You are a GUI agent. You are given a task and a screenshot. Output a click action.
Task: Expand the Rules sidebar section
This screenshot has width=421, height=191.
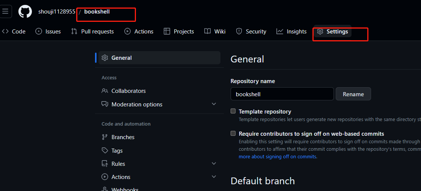coord(214,164)
